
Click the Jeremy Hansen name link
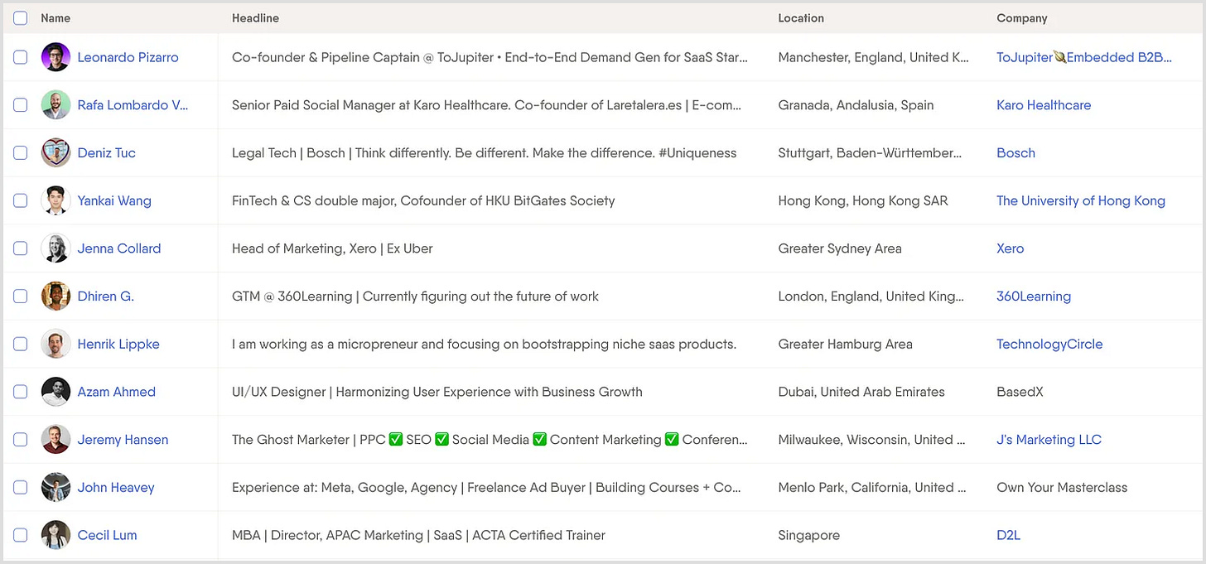coord(123,440)
